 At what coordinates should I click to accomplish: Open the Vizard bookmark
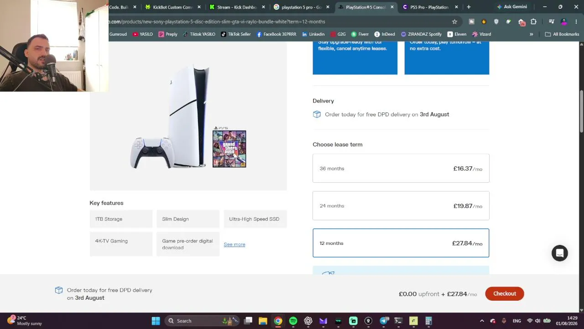tap(481, 34)
